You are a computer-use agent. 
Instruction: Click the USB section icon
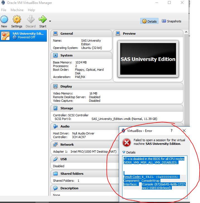[56, 159]
